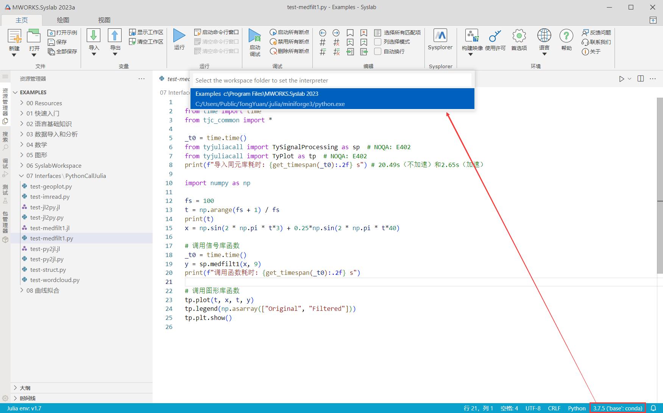Enable the 列选择模式 checkbox
This screenshot has width=663, height=413.
tap(378, 42)
